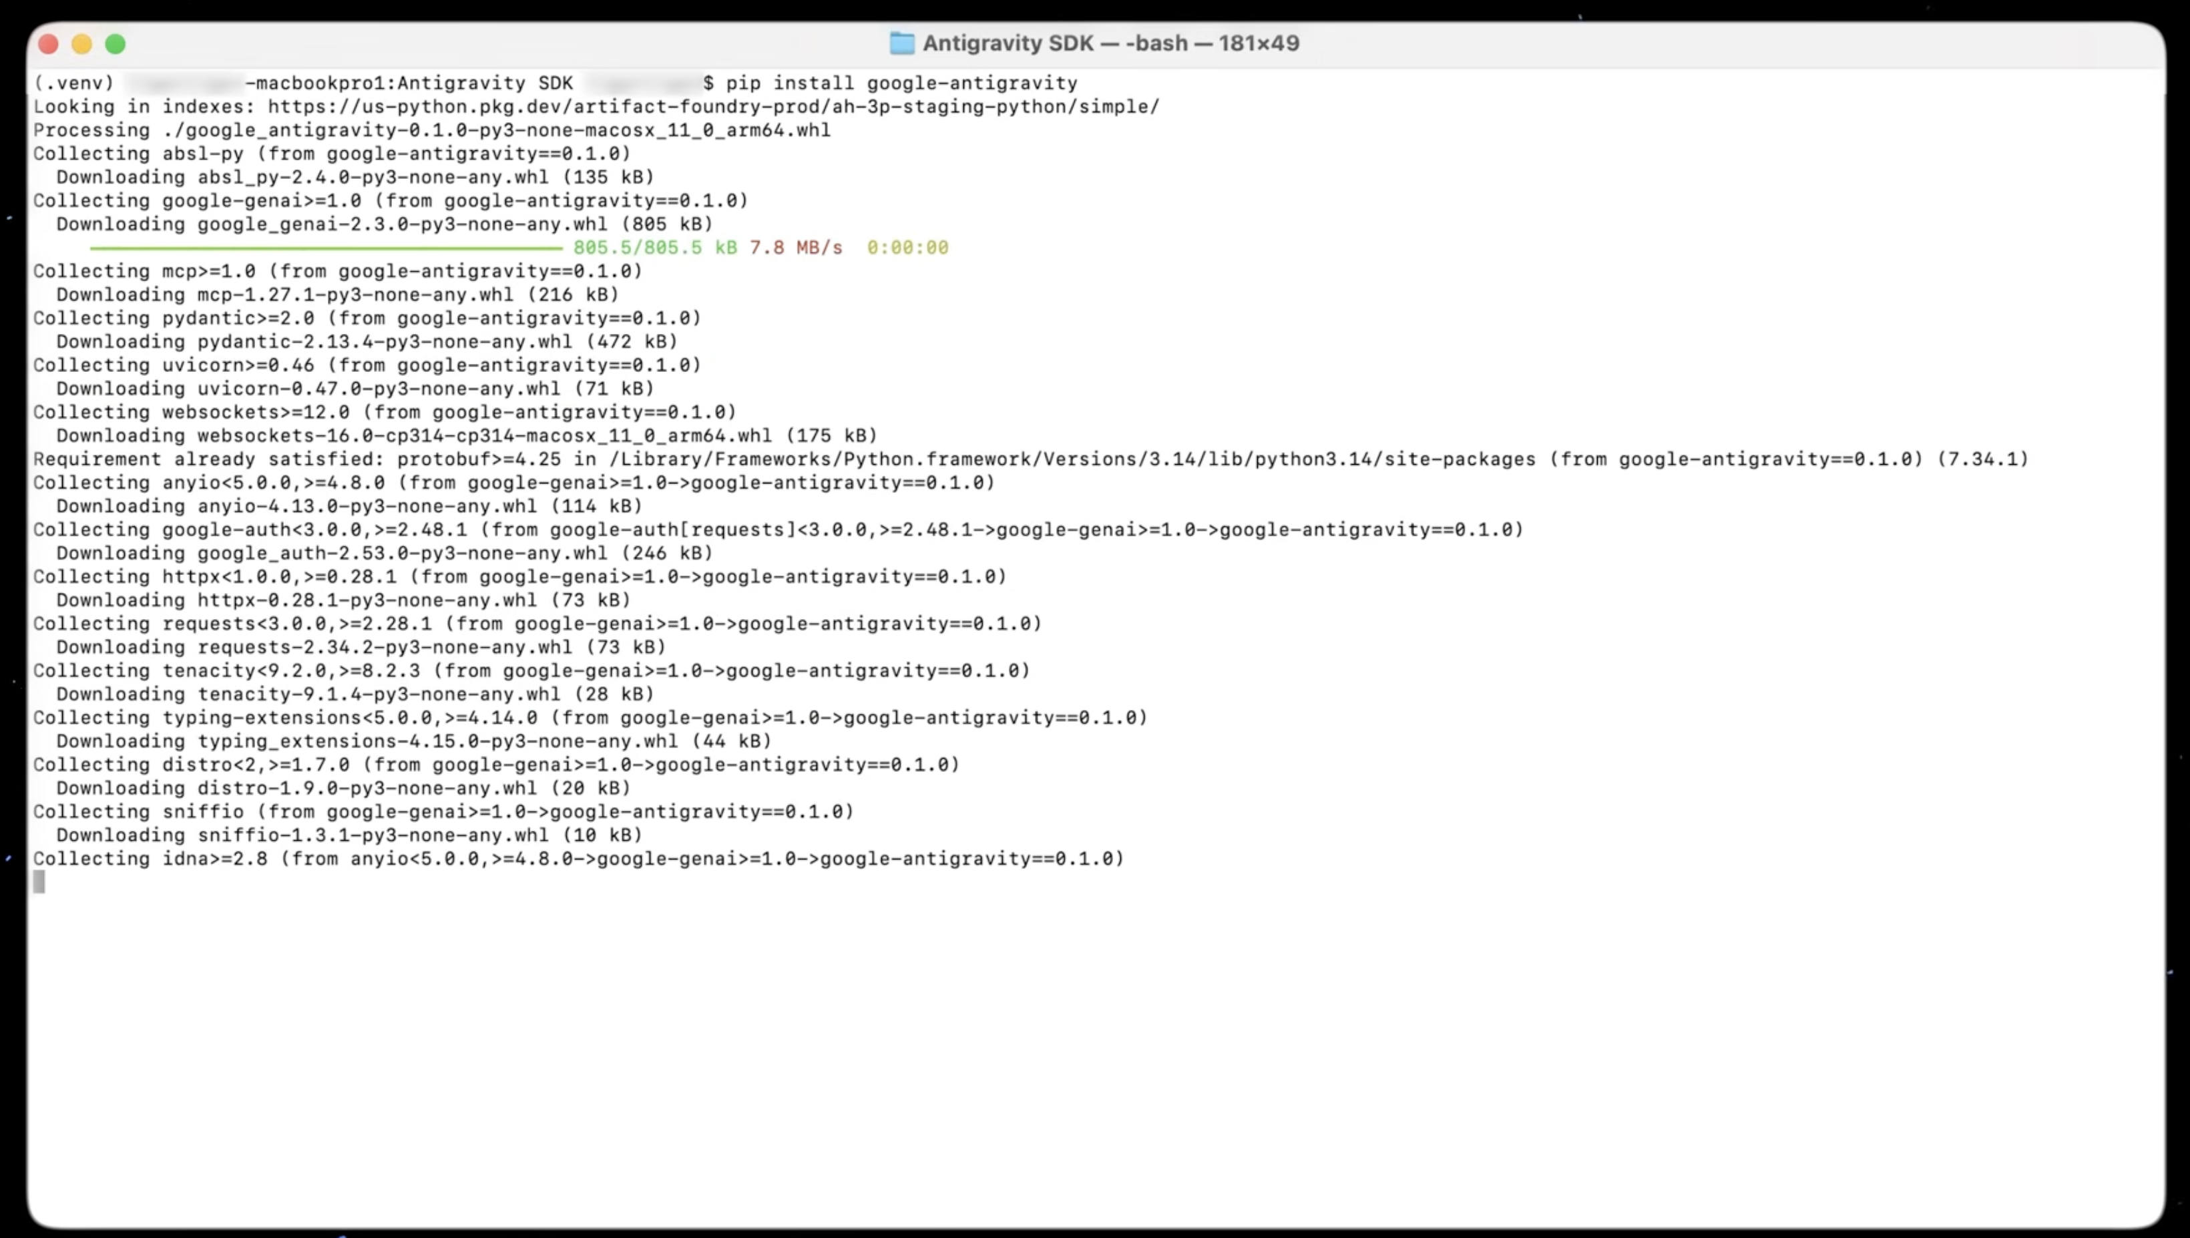Select the "Collecting websockets>=12.0" line
This screenshot has width=2190, height=1238.
385,413
